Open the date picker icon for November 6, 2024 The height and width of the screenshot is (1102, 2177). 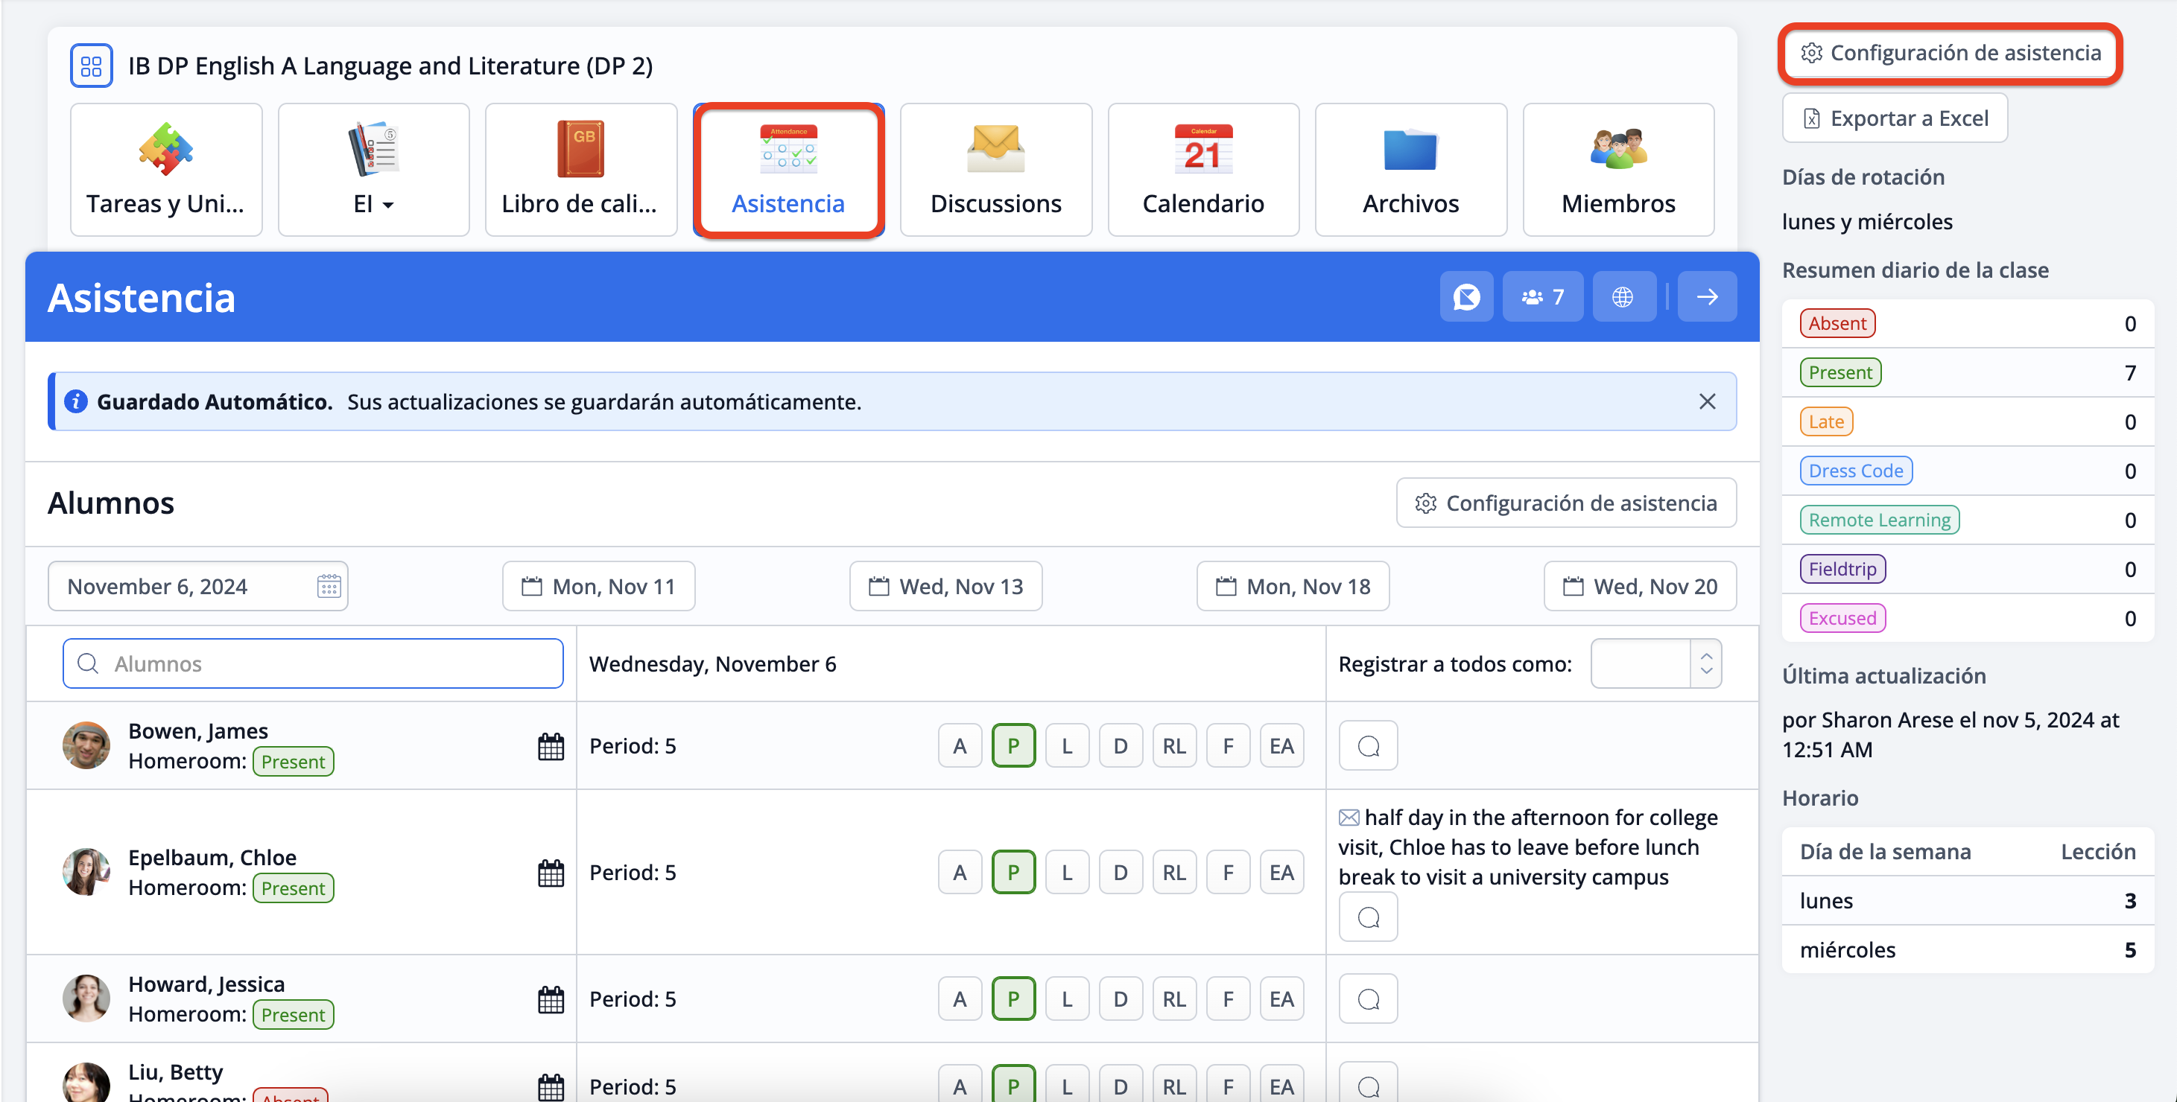(329, 586)
